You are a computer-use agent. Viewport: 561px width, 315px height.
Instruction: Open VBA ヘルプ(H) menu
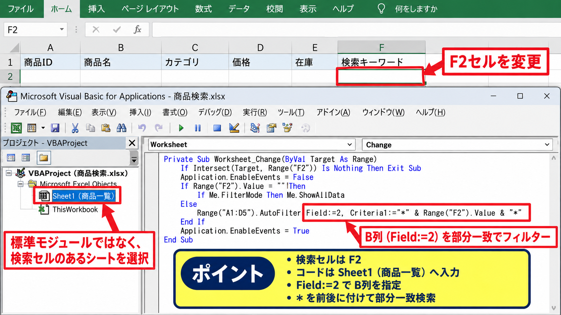coord(430,112)
